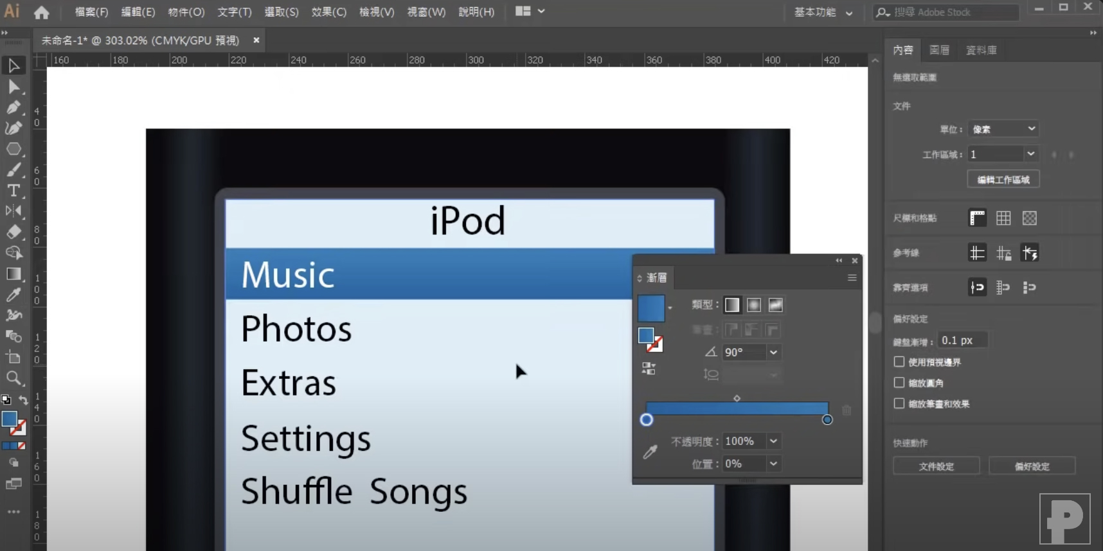Open the 單位 units dropdown
This screenshot has height=551, width=1103.
[x=1003, y=129]
